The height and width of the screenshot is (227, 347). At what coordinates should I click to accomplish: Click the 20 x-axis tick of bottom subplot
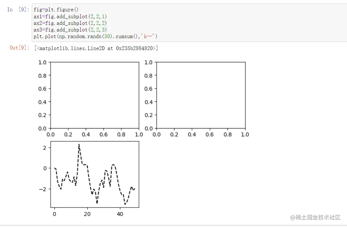tap(87, 214)
